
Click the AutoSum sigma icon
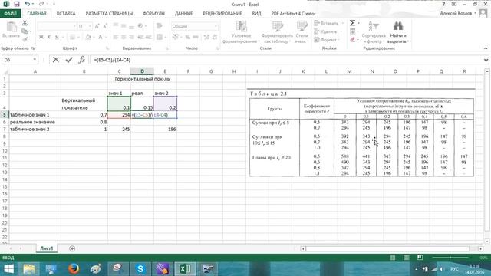pyautogui.click(x=352, y=23)
